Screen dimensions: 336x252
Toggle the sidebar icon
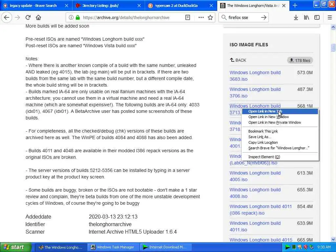coord(317,18)
